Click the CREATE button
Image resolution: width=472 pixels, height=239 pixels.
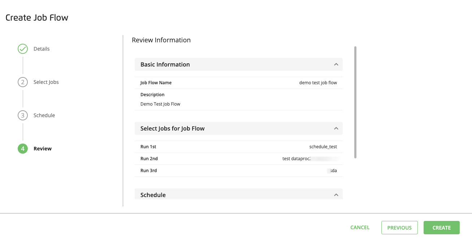click(442, 228)
